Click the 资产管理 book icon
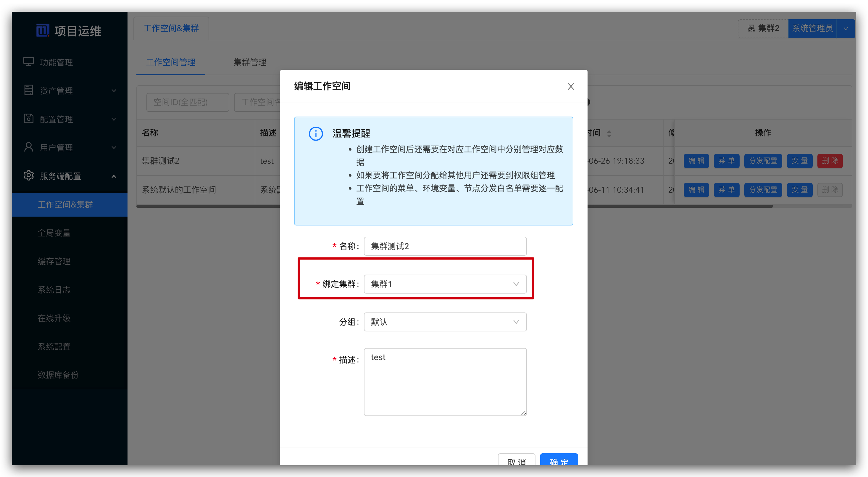This screenshot has height=477, width=868. pos(28,90)
